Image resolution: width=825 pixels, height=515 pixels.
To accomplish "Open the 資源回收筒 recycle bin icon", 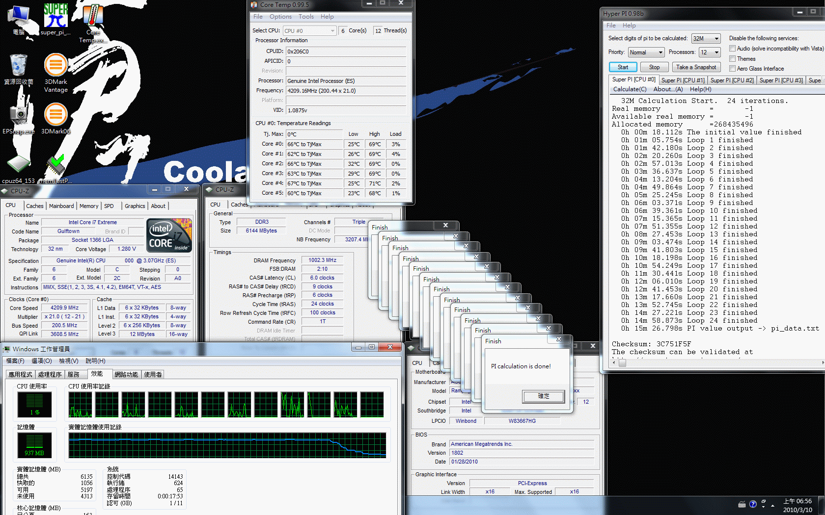I will [x=19, y=69].
